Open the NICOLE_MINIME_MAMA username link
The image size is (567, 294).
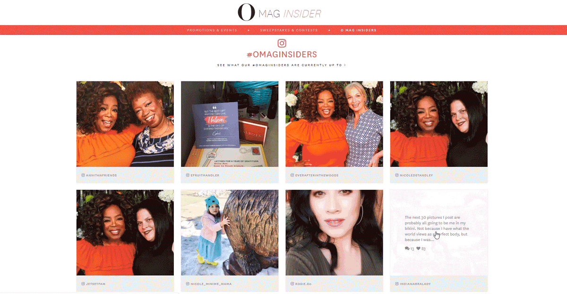[x=211, y=284]
